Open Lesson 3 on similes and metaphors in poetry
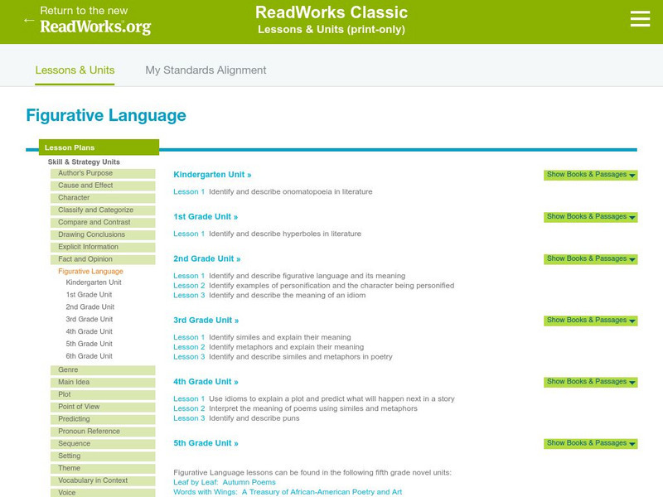 [189, 357]
